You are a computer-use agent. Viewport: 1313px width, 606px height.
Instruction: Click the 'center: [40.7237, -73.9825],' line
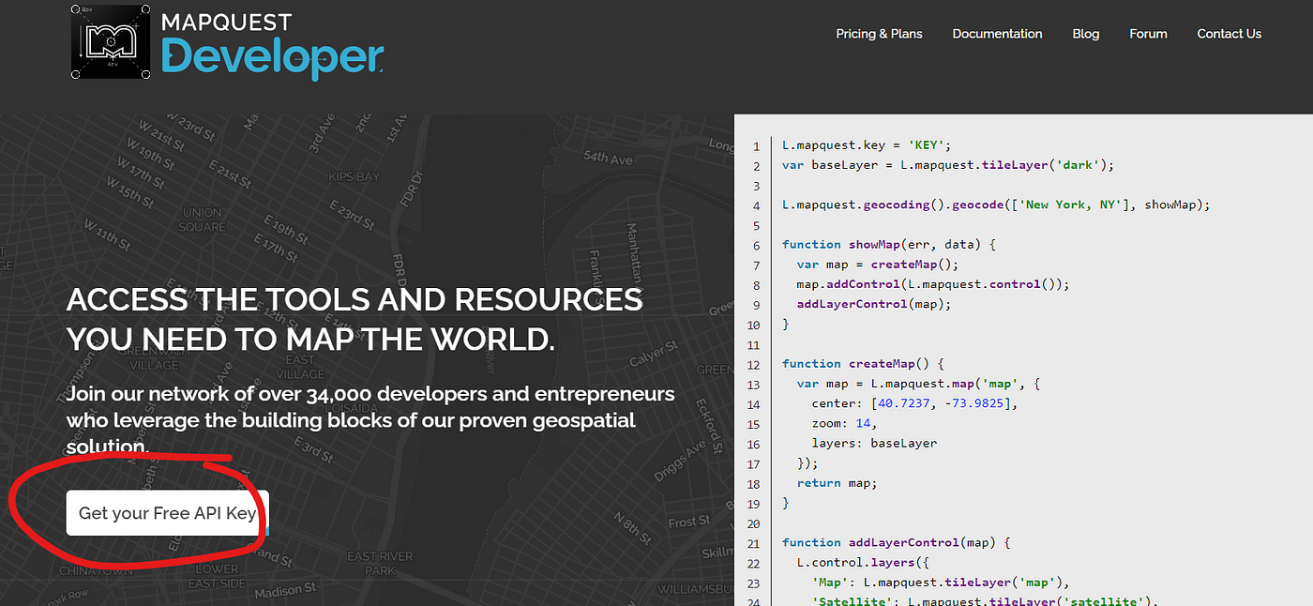point(914,403)
